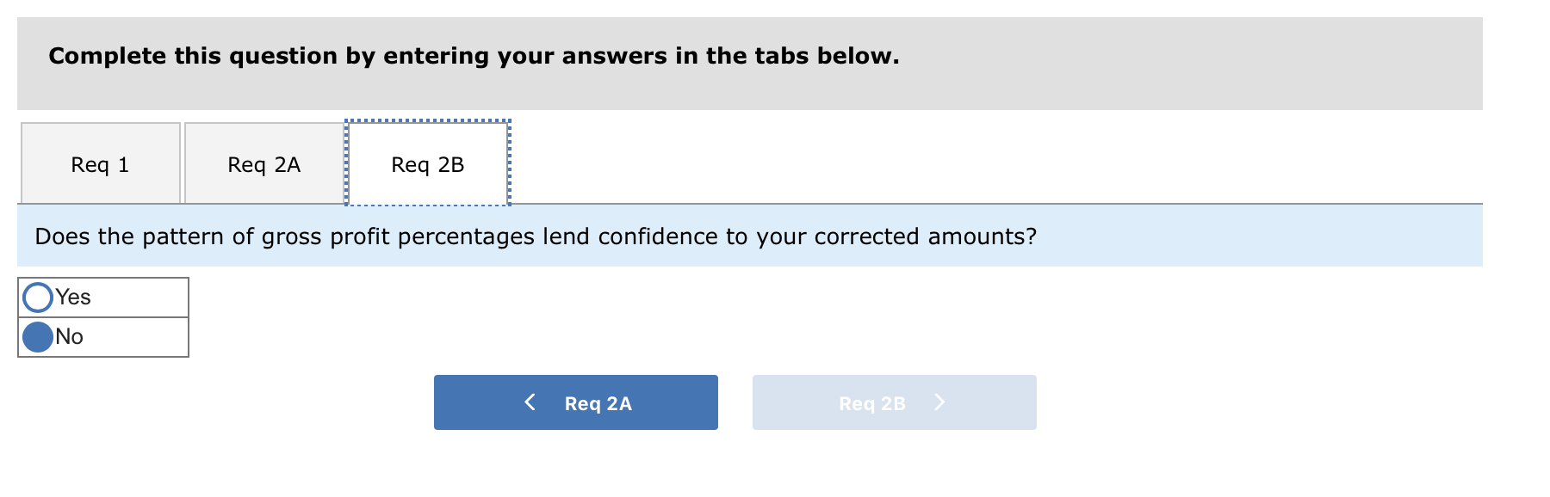Click inside the Yes/No answer selection box
Viewport: 1550px width, 497px height.
[102, 316]
